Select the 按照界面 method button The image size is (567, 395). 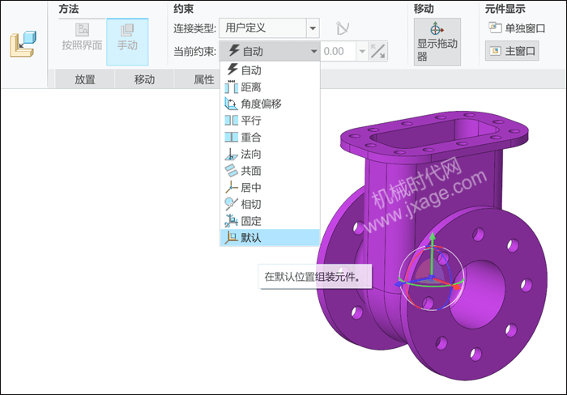tap(82, 37)
